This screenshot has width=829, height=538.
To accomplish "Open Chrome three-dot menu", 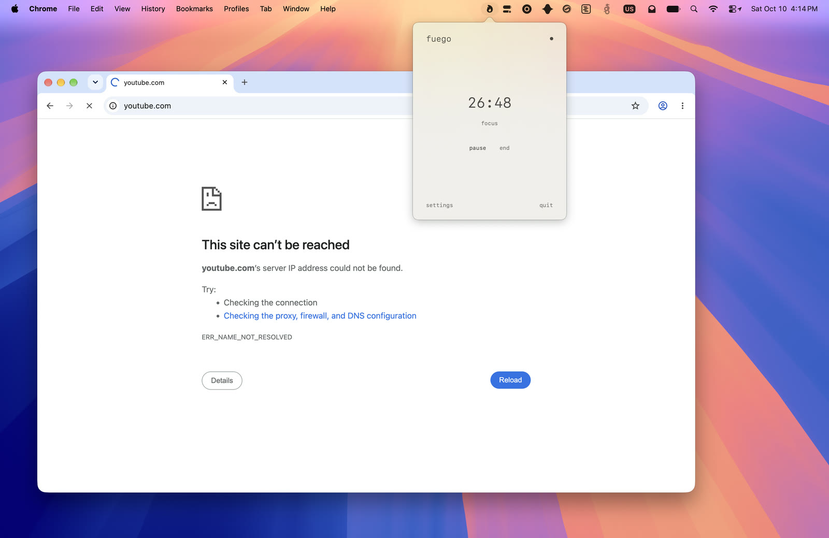I will click(682, 106).
